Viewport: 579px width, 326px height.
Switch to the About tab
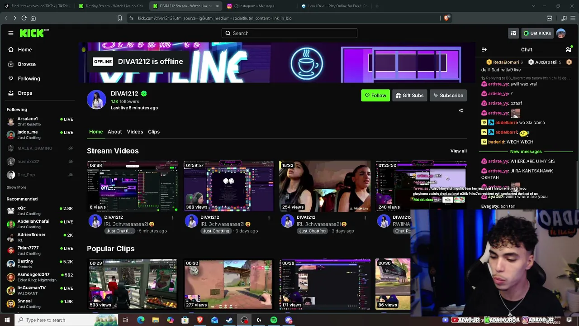coord(114,132)
